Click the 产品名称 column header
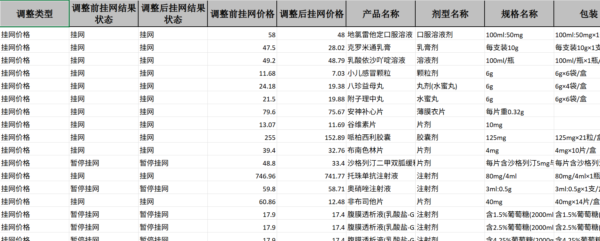The width and height of the screenshot is (600, 241). click(381, 14)
